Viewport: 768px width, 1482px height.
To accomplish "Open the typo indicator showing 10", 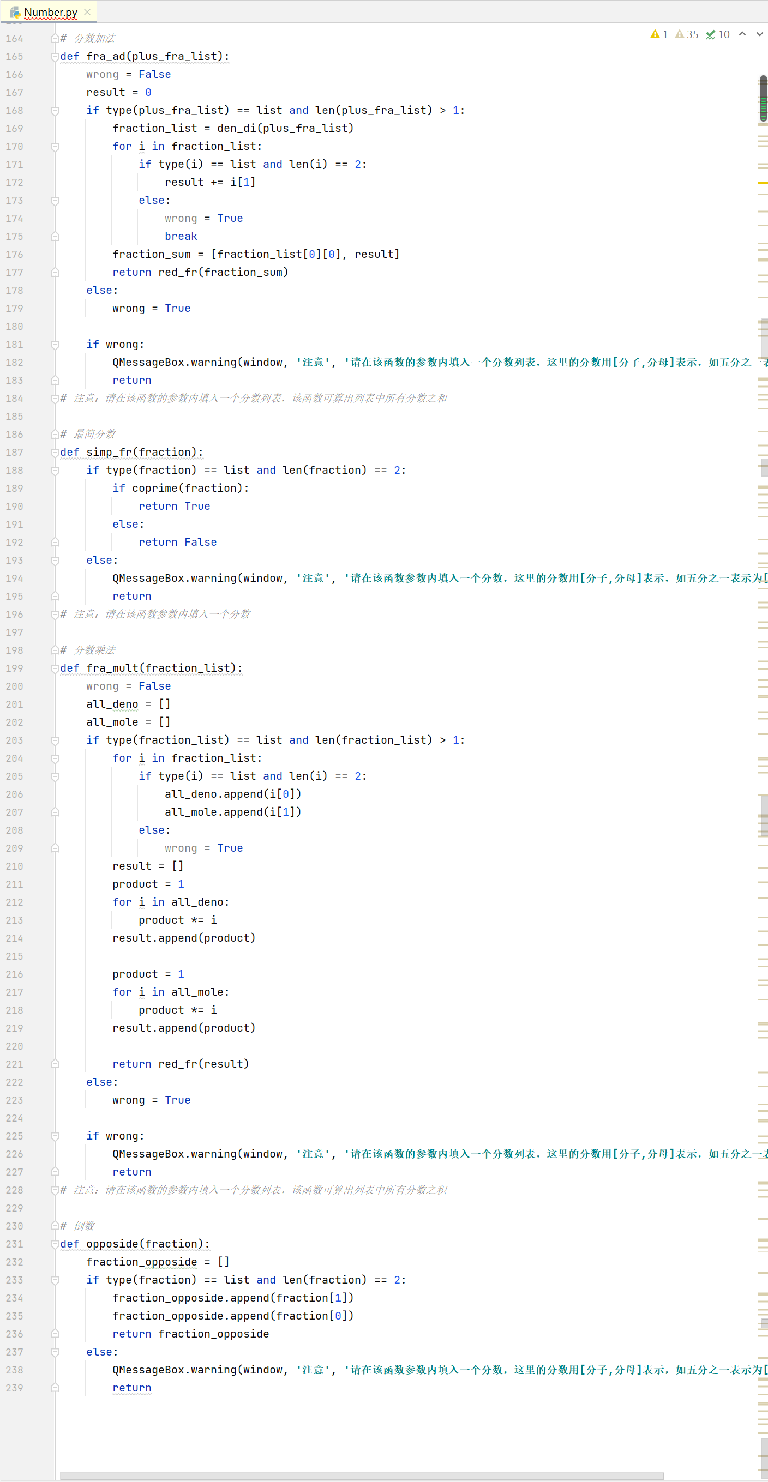I will coord(718,34).
